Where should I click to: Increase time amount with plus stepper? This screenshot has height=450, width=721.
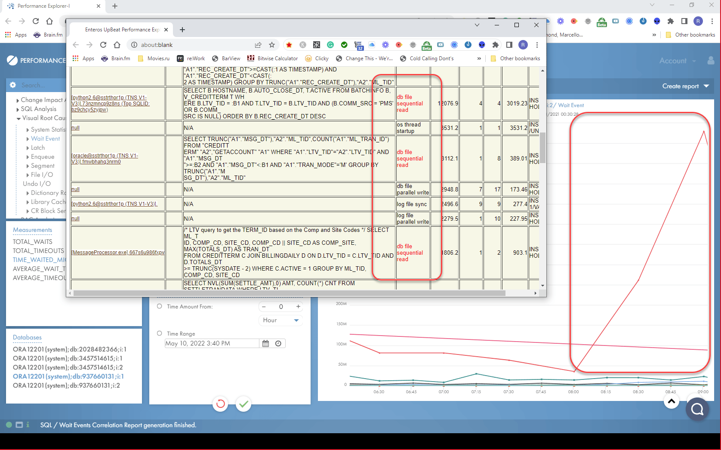coord(298,306)
